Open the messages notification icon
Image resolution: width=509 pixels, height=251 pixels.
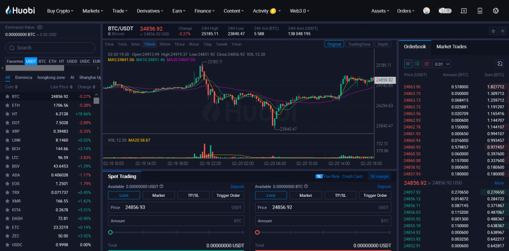tap(464, 11)
